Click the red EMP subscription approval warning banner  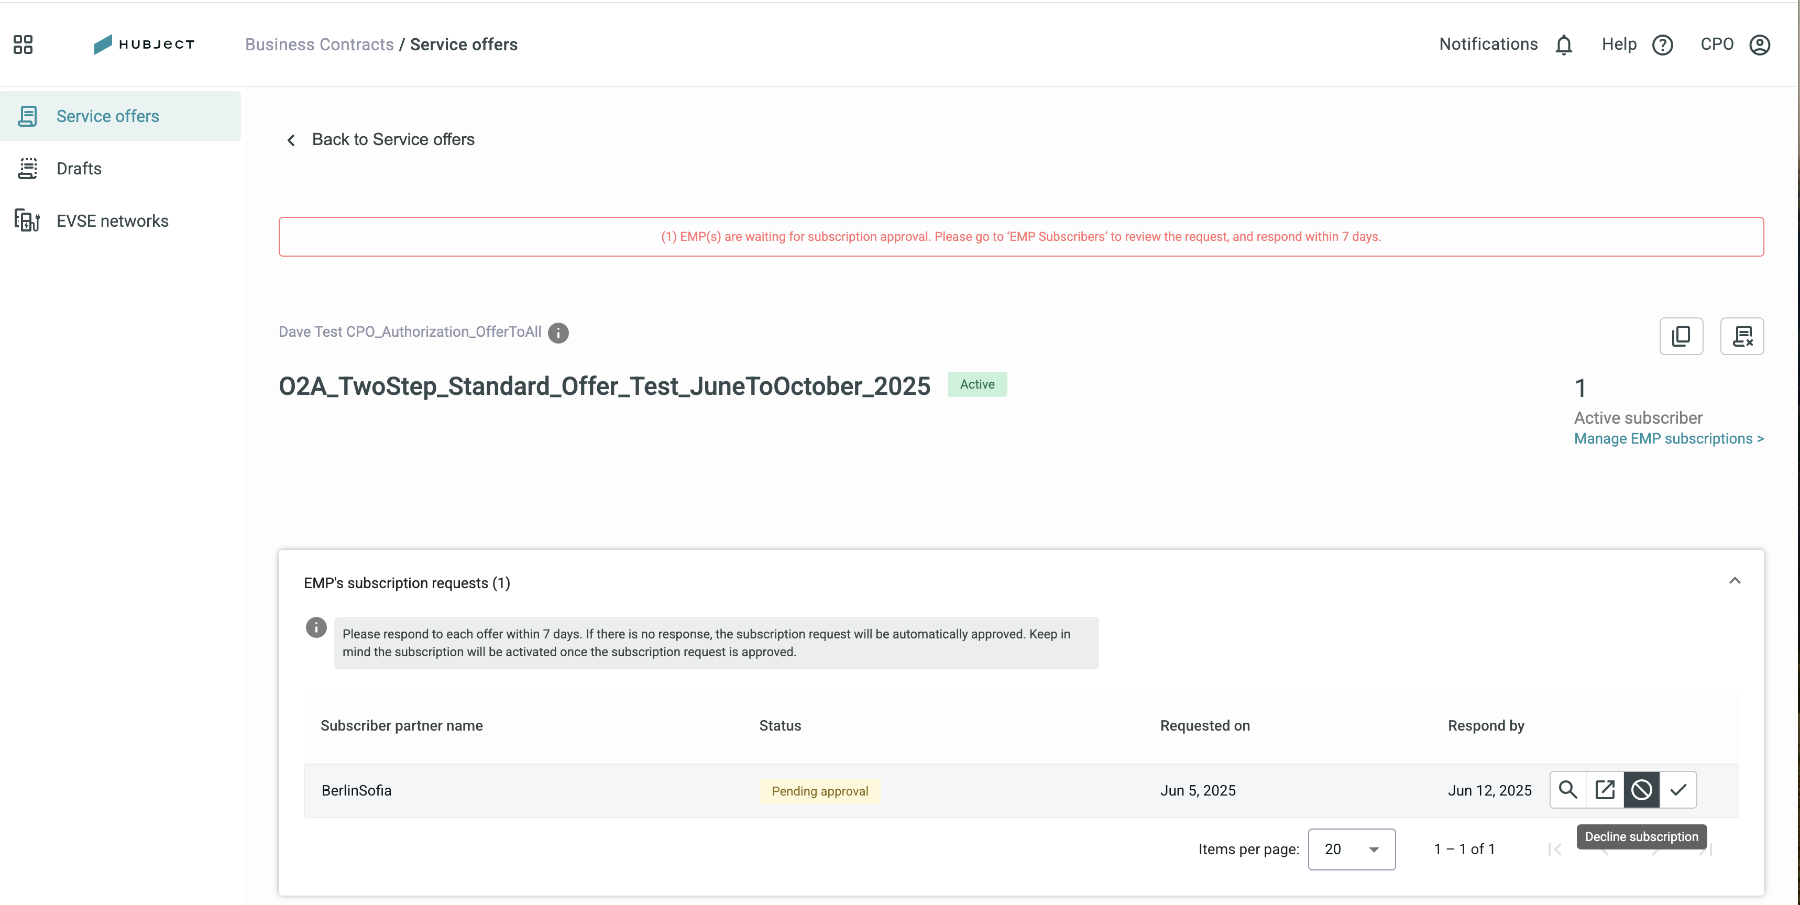(x=1021, y=237)
